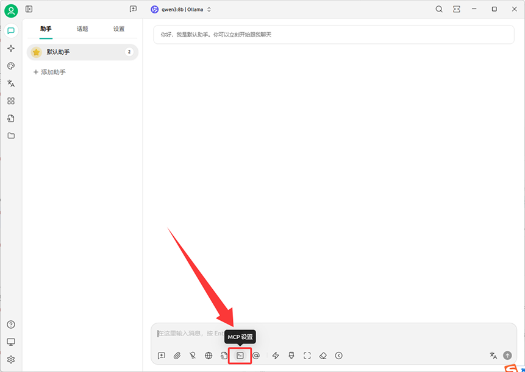Open MCP settings in the input toolbar

click(240, 356)
